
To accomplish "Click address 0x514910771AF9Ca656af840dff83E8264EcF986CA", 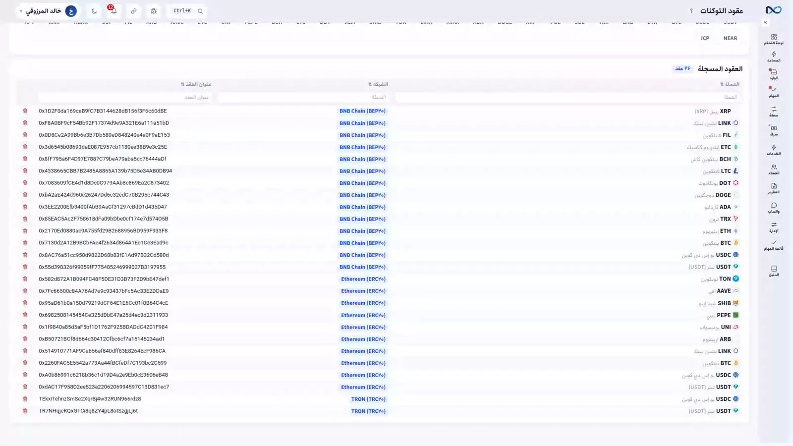I will coord(102,351).
